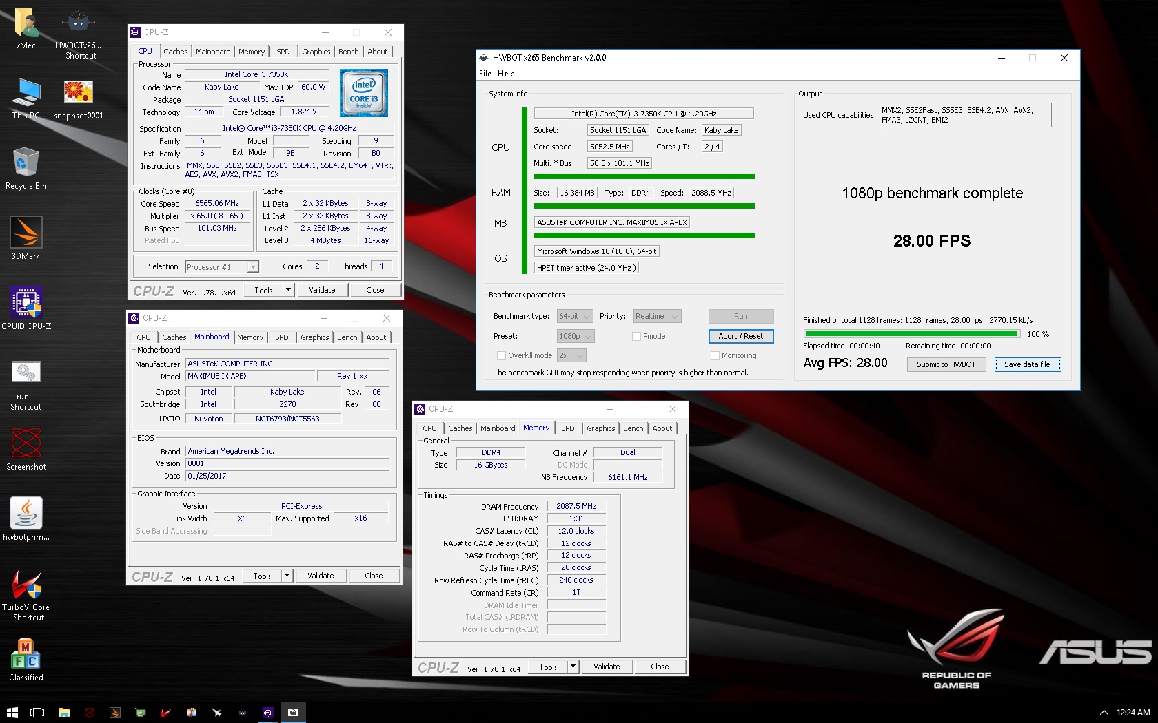The image size is (1158, 723).
Task: Launch HWBOTx265 Shortcut from desktop
Action: coord(78,33)
